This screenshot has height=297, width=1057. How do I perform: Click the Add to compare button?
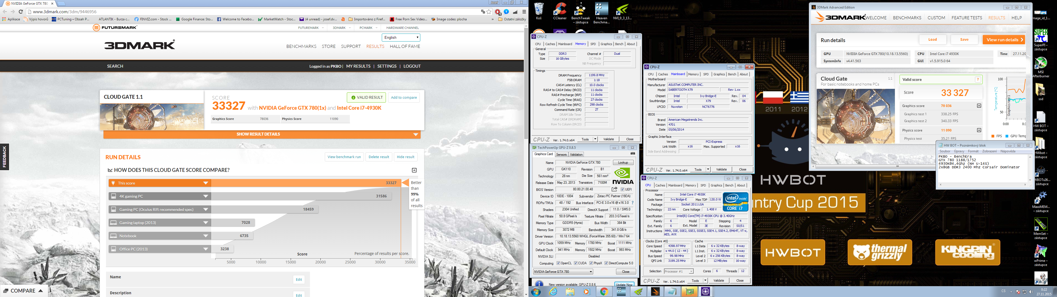click(404, 98)
